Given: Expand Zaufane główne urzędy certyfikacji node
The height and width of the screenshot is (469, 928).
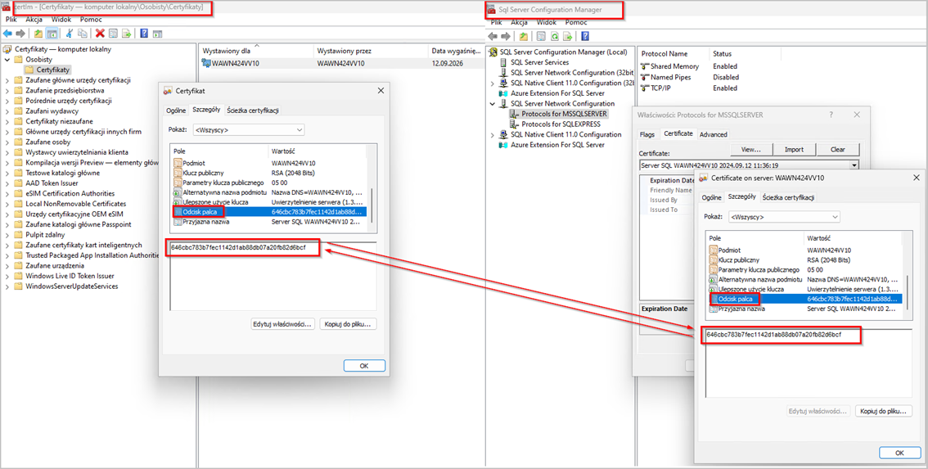Looking at the screenshot, I should (7, 80).
